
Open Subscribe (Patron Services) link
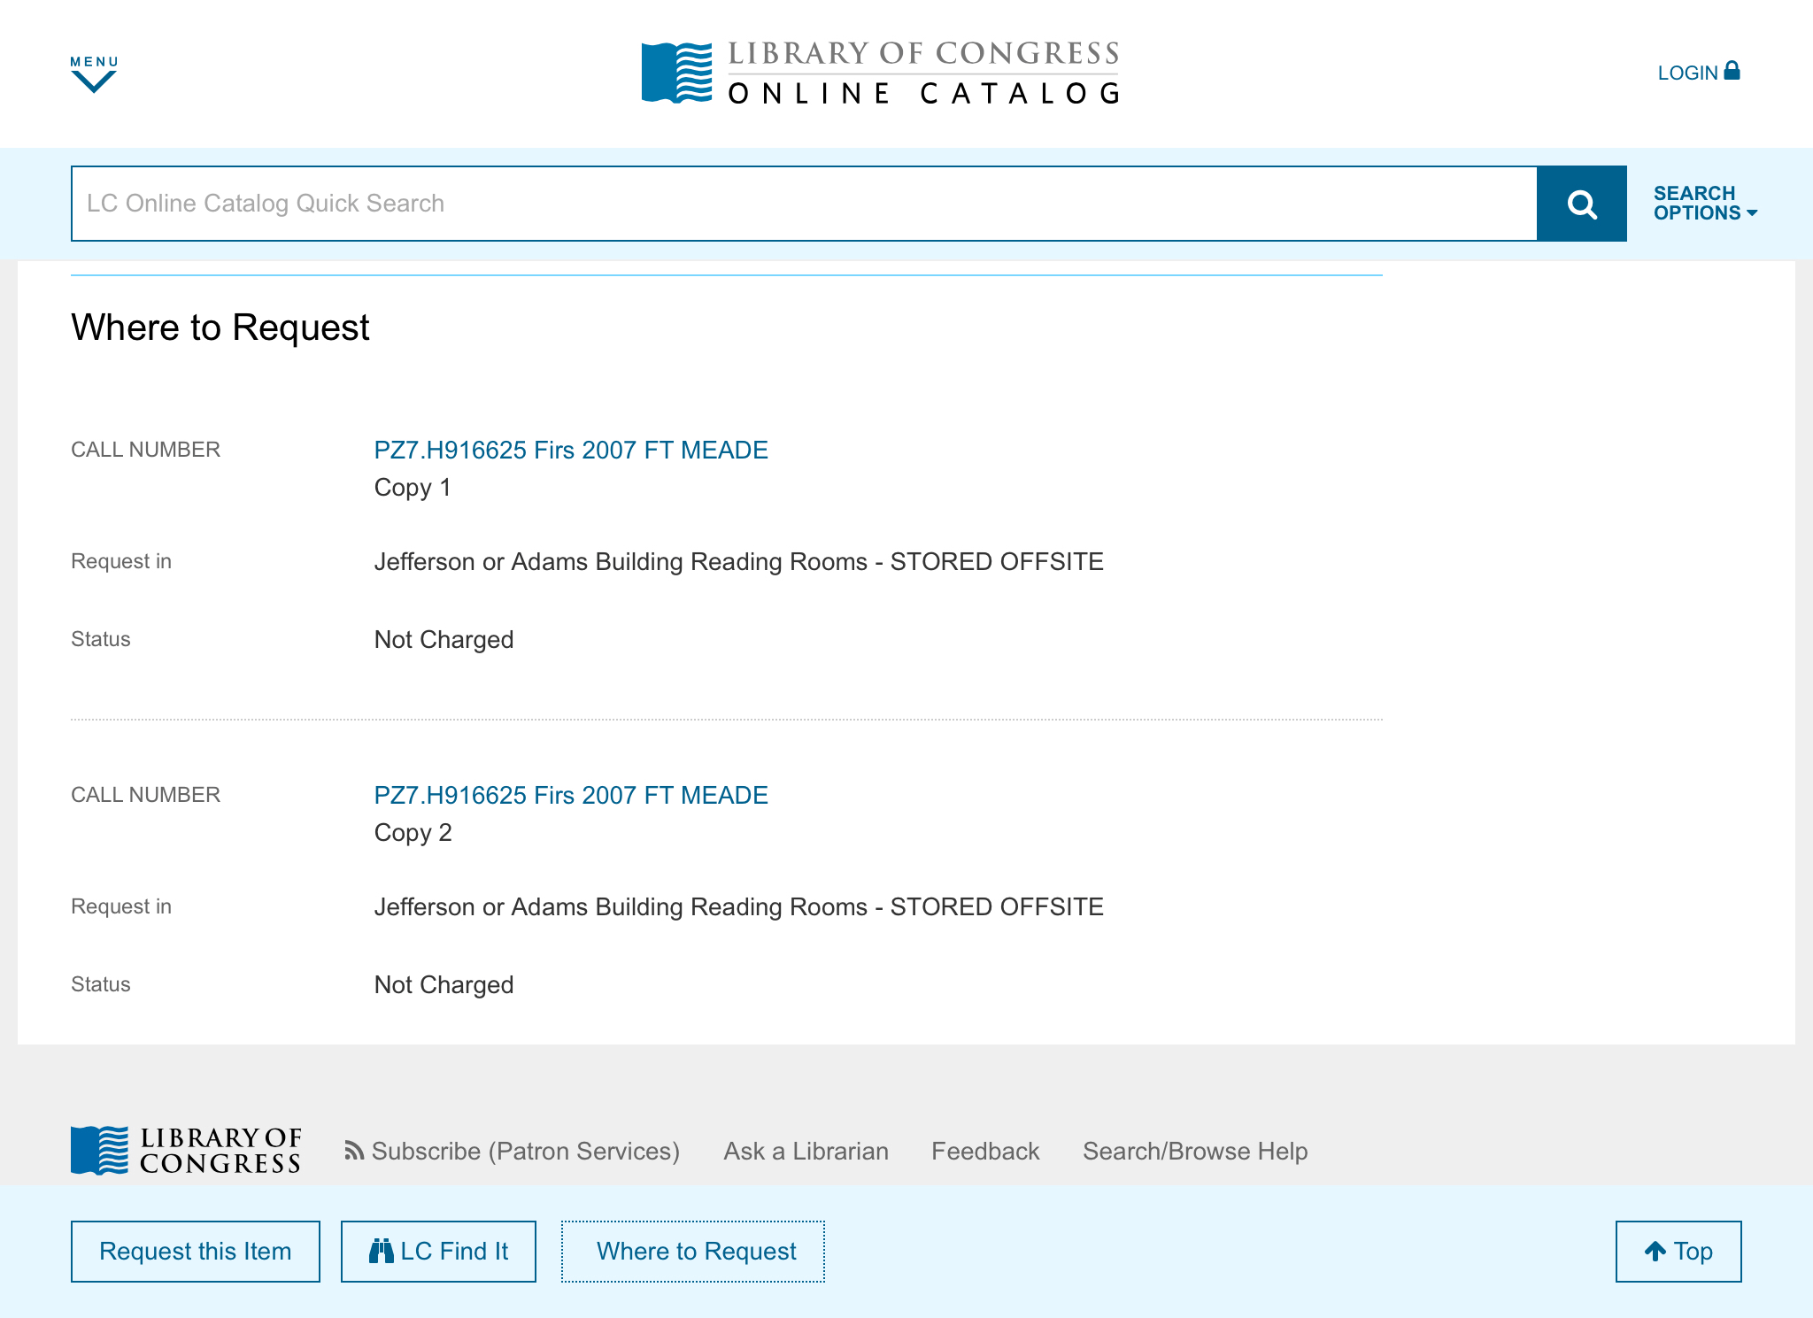coord(525,1151)
